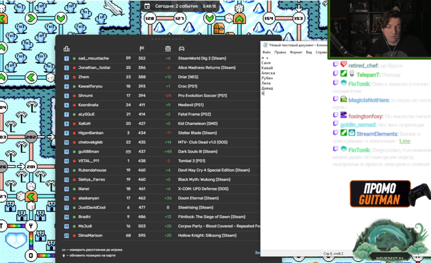Click the player name HiganBanban

[91, 133]
